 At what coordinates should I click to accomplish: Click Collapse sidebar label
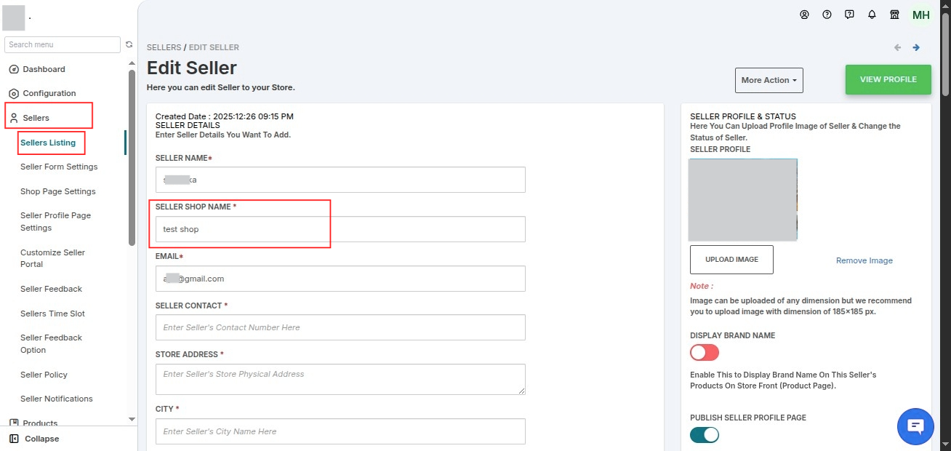click(x=42, y=439)
